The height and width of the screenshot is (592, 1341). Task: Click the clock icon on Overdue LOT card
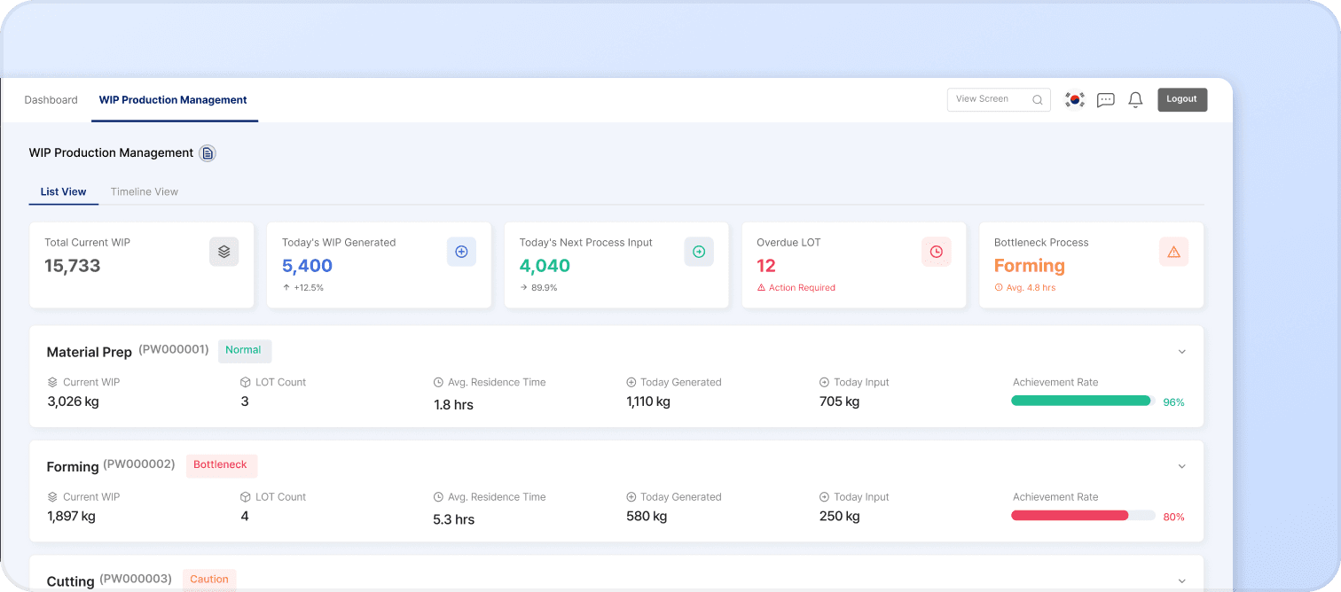coord(937,252)
